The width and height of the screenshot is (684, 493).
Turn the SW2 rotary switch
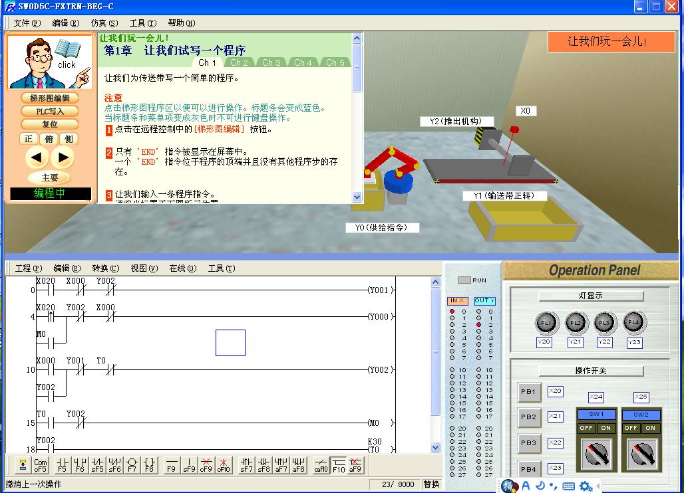641,454
